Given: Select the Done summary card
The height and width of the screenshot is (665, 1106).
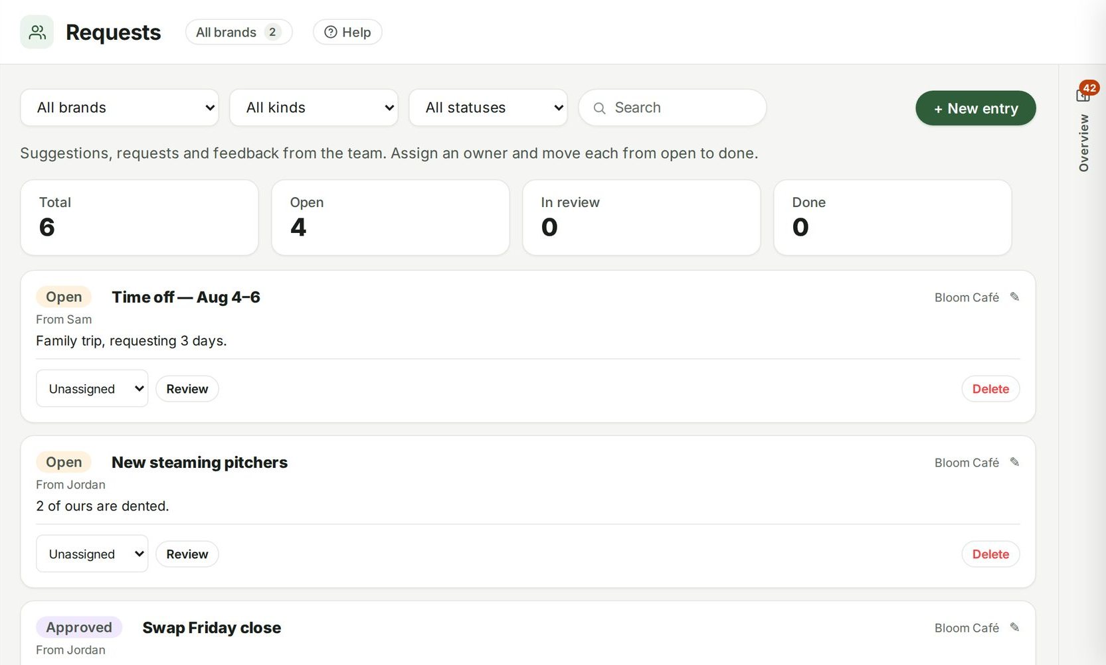Looking at the screenshot, I should (893, 218).
